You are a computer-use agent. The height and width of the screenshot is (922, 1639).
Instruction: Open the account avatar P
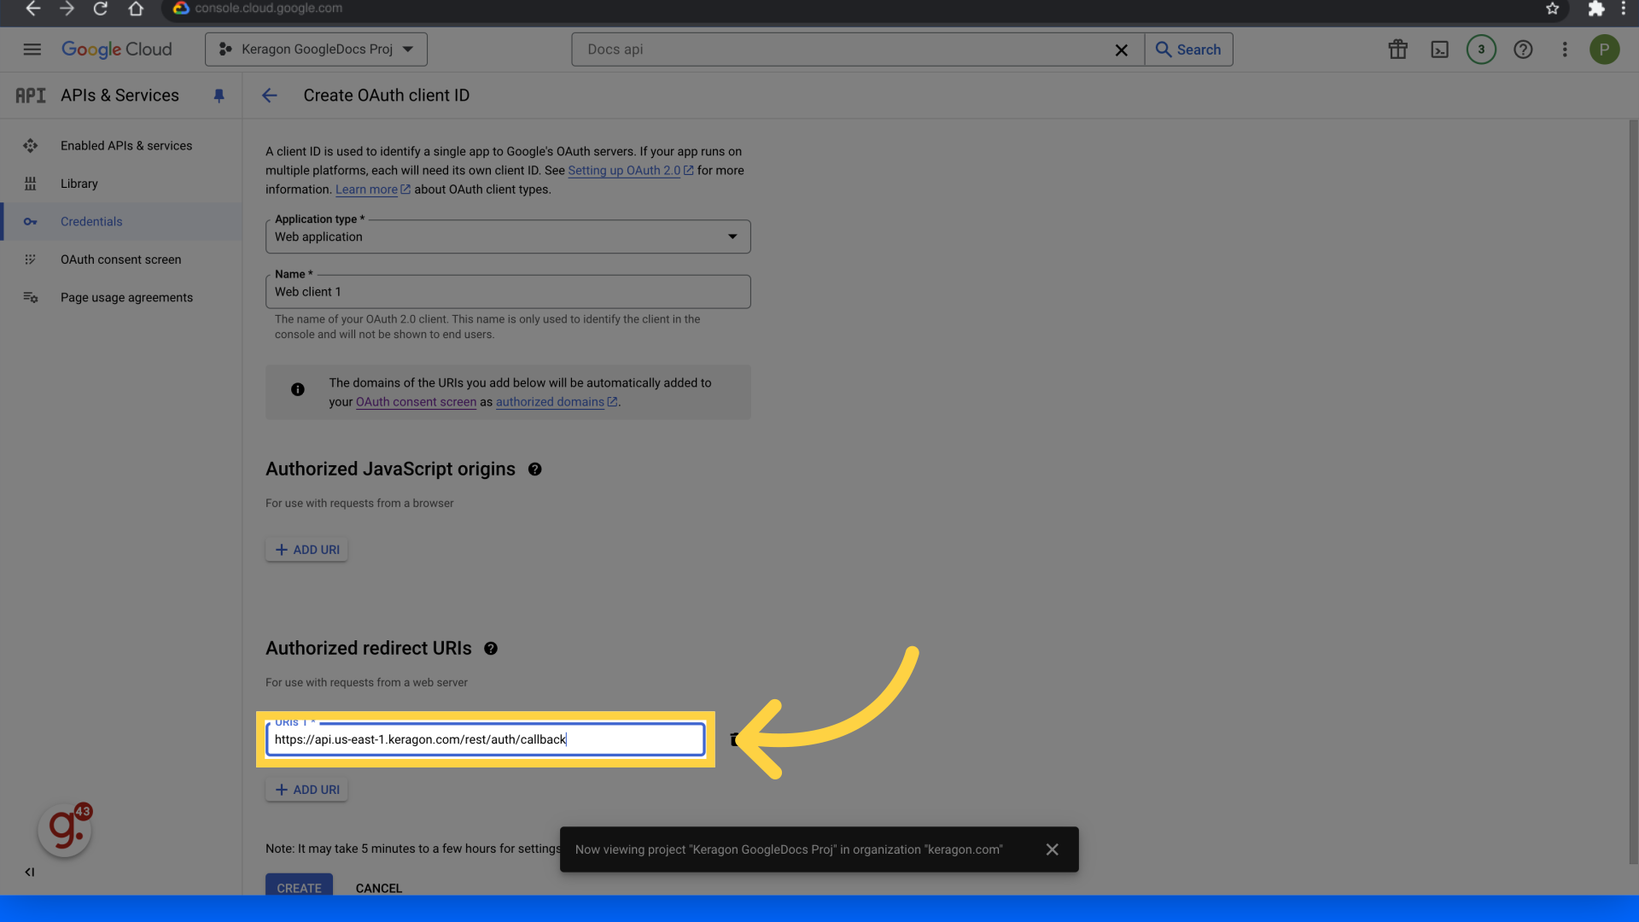click(x=1604, y=50)
